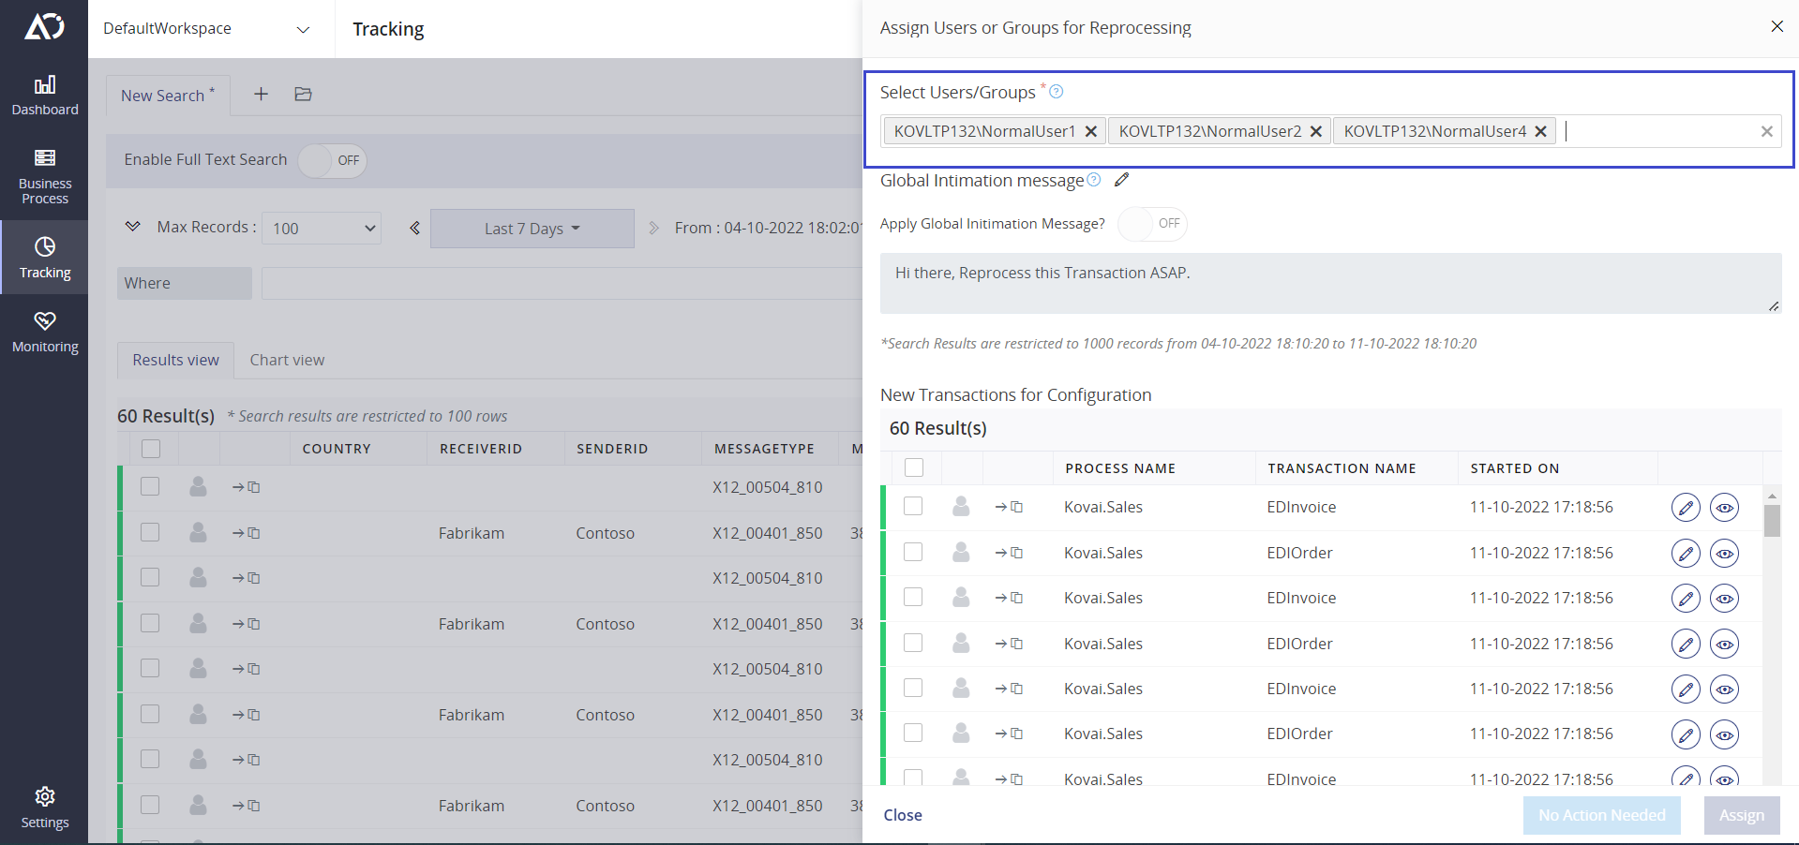Switch to Chart view tab
The height and width of the screenshot is (845, 1799).
[287, 360]
